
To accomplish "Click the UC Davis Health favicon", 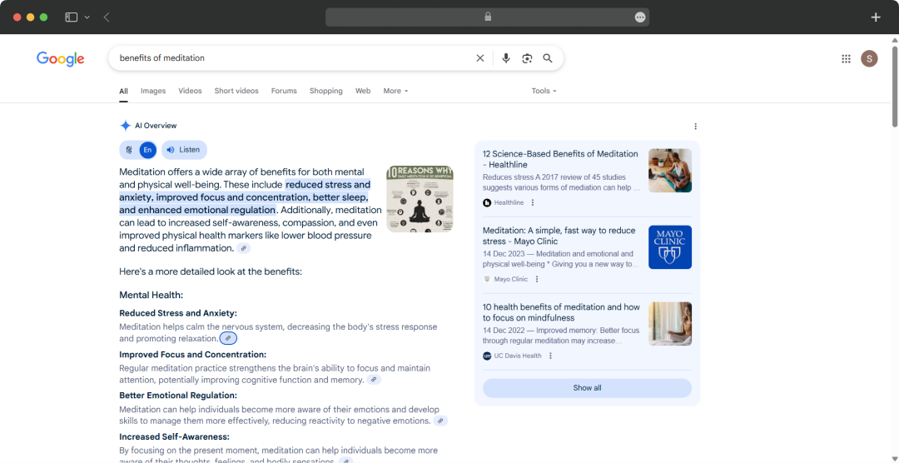I will tap(487, 356).
